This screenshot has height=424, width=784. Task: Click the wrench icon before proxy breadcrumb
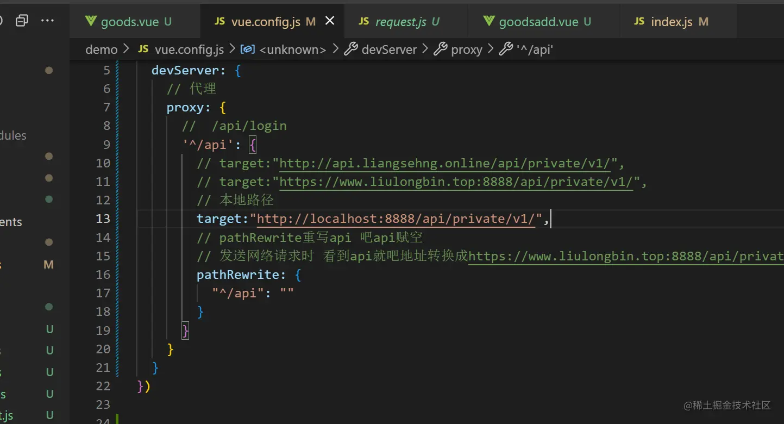point(440,49)
